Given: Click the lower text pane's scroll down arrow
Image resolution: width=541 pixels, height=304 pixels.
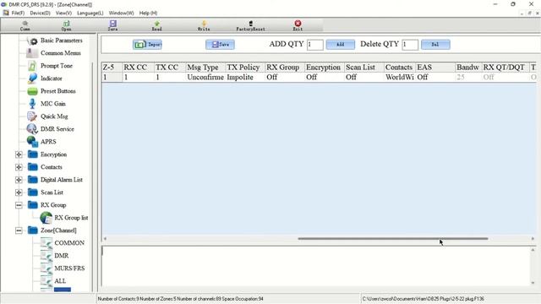Looking at the screenshot, I should click(533, 283).
